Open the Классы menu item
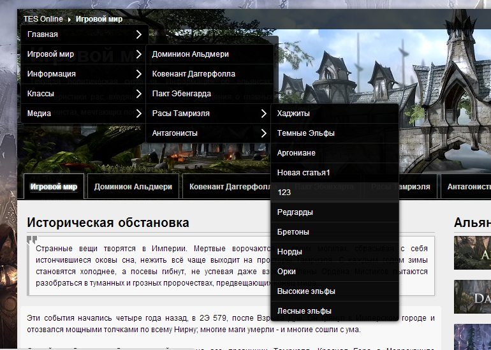 point(83,94)
